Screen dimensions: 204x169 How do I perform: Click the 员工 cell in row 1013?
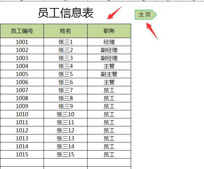(x=109, y=138)
